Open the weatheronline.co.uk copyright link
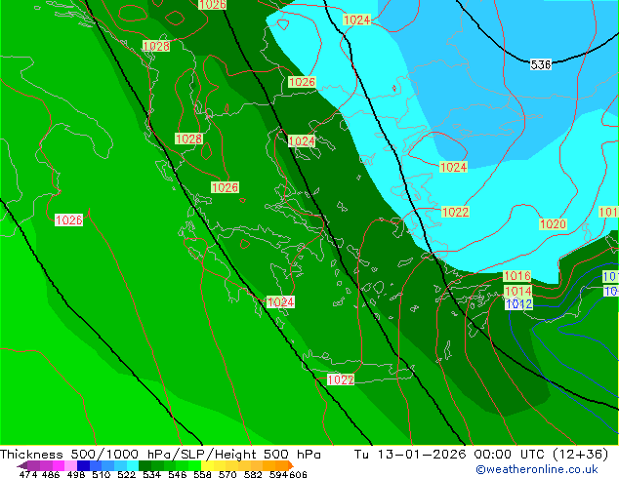This screenshot has width=619, height=478. 537,469
